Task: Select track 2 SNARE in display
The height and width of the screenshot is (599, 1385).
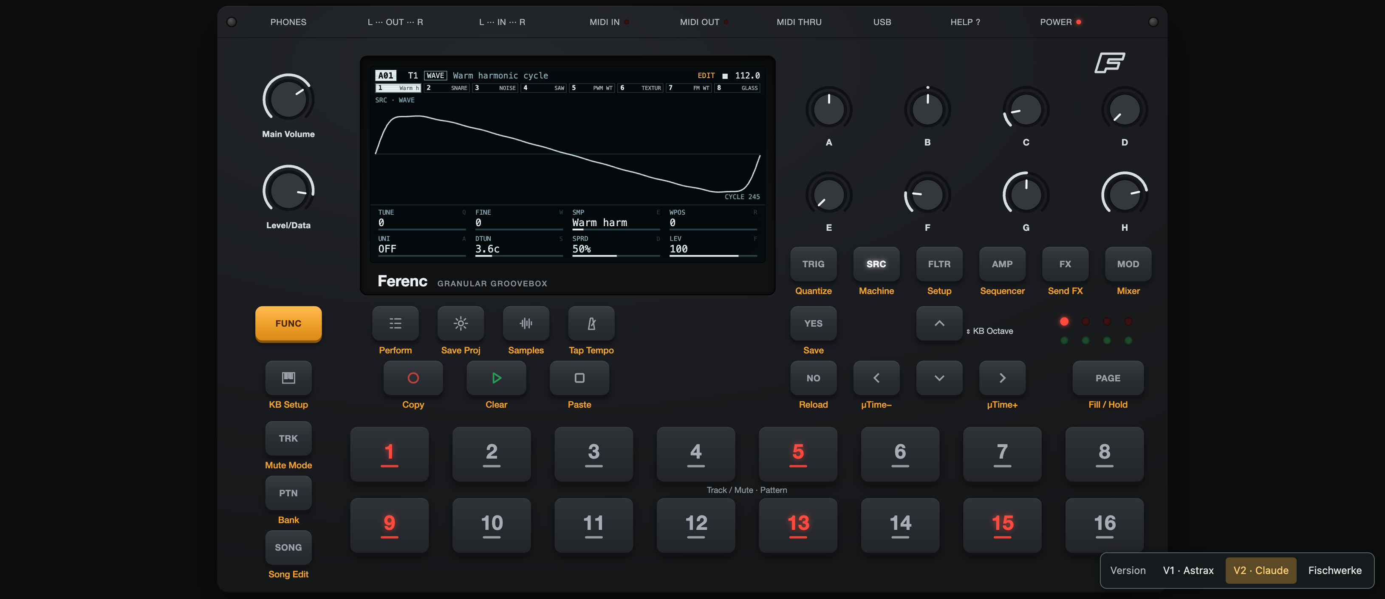Action: pyautogui.click(x=447, y=88)
